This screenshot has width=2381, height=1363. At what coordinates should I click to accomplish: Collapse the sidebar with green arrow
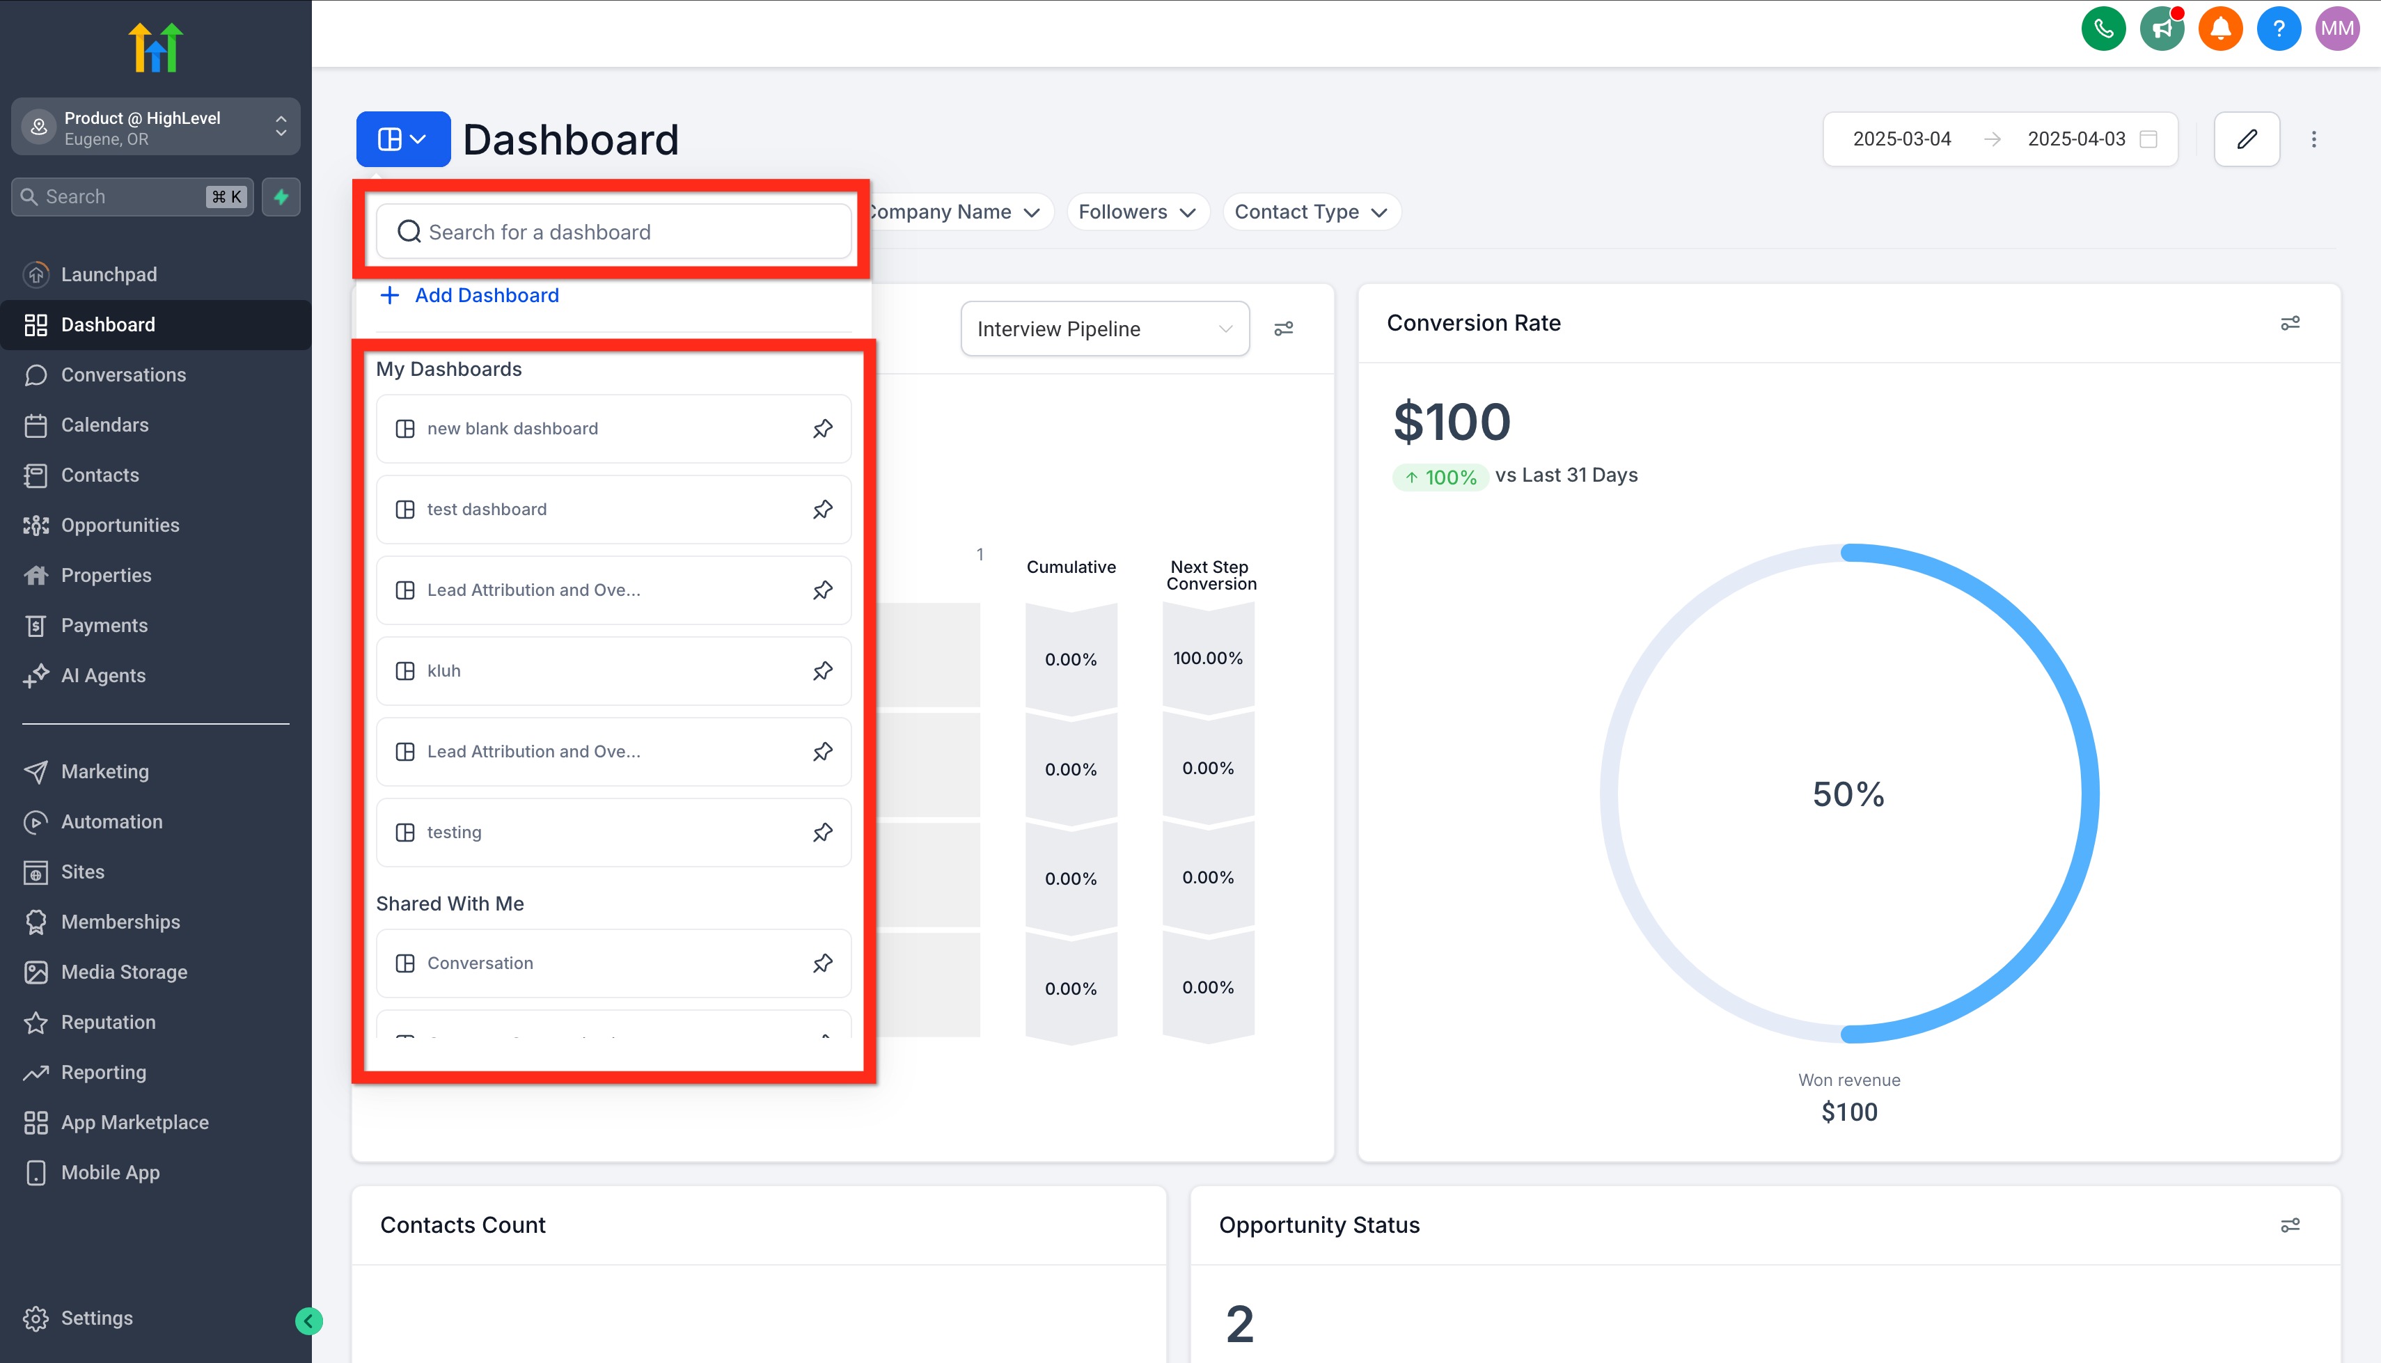(x=309, y=1321)
